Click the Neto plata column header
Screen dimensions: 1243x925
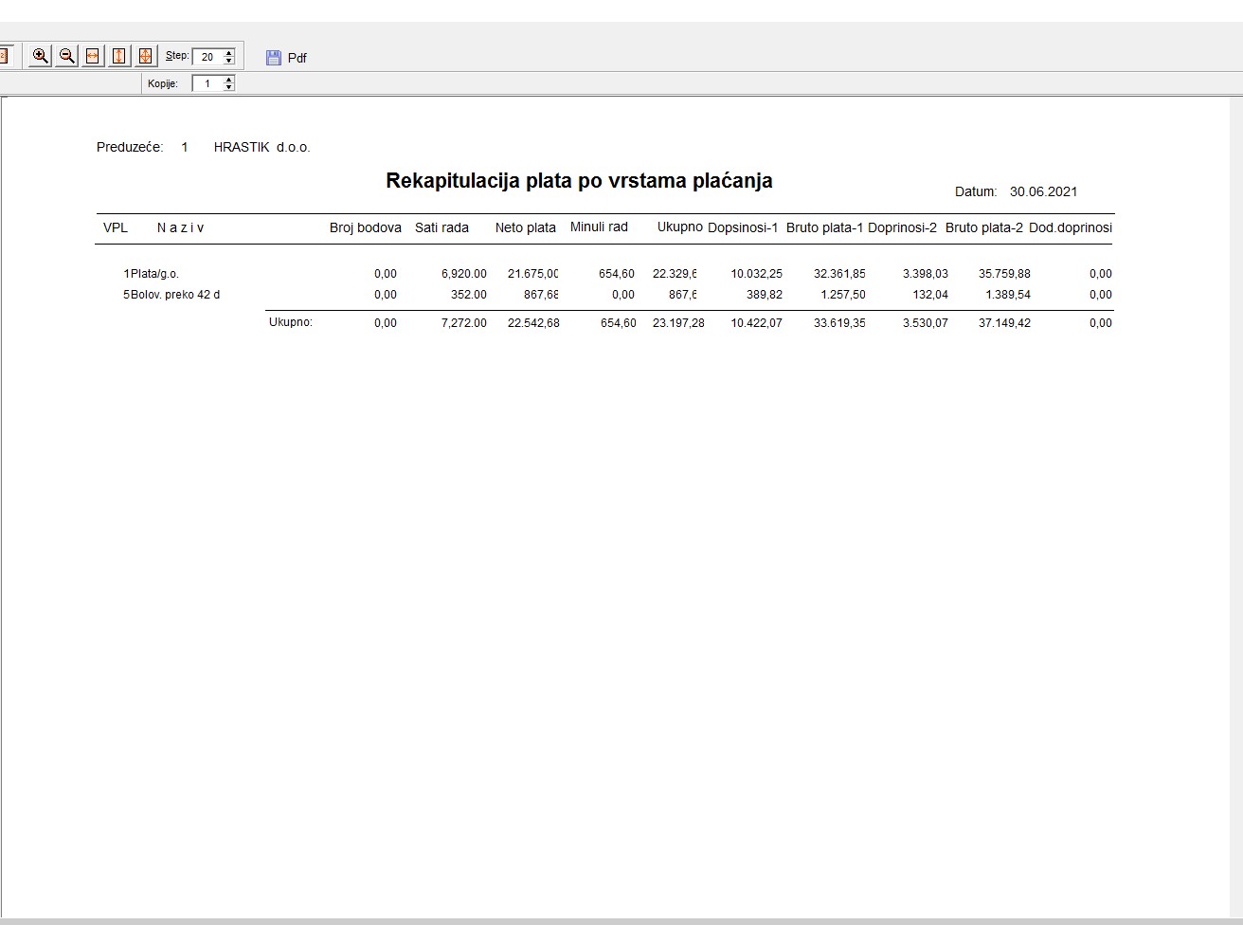click(525, 227)
